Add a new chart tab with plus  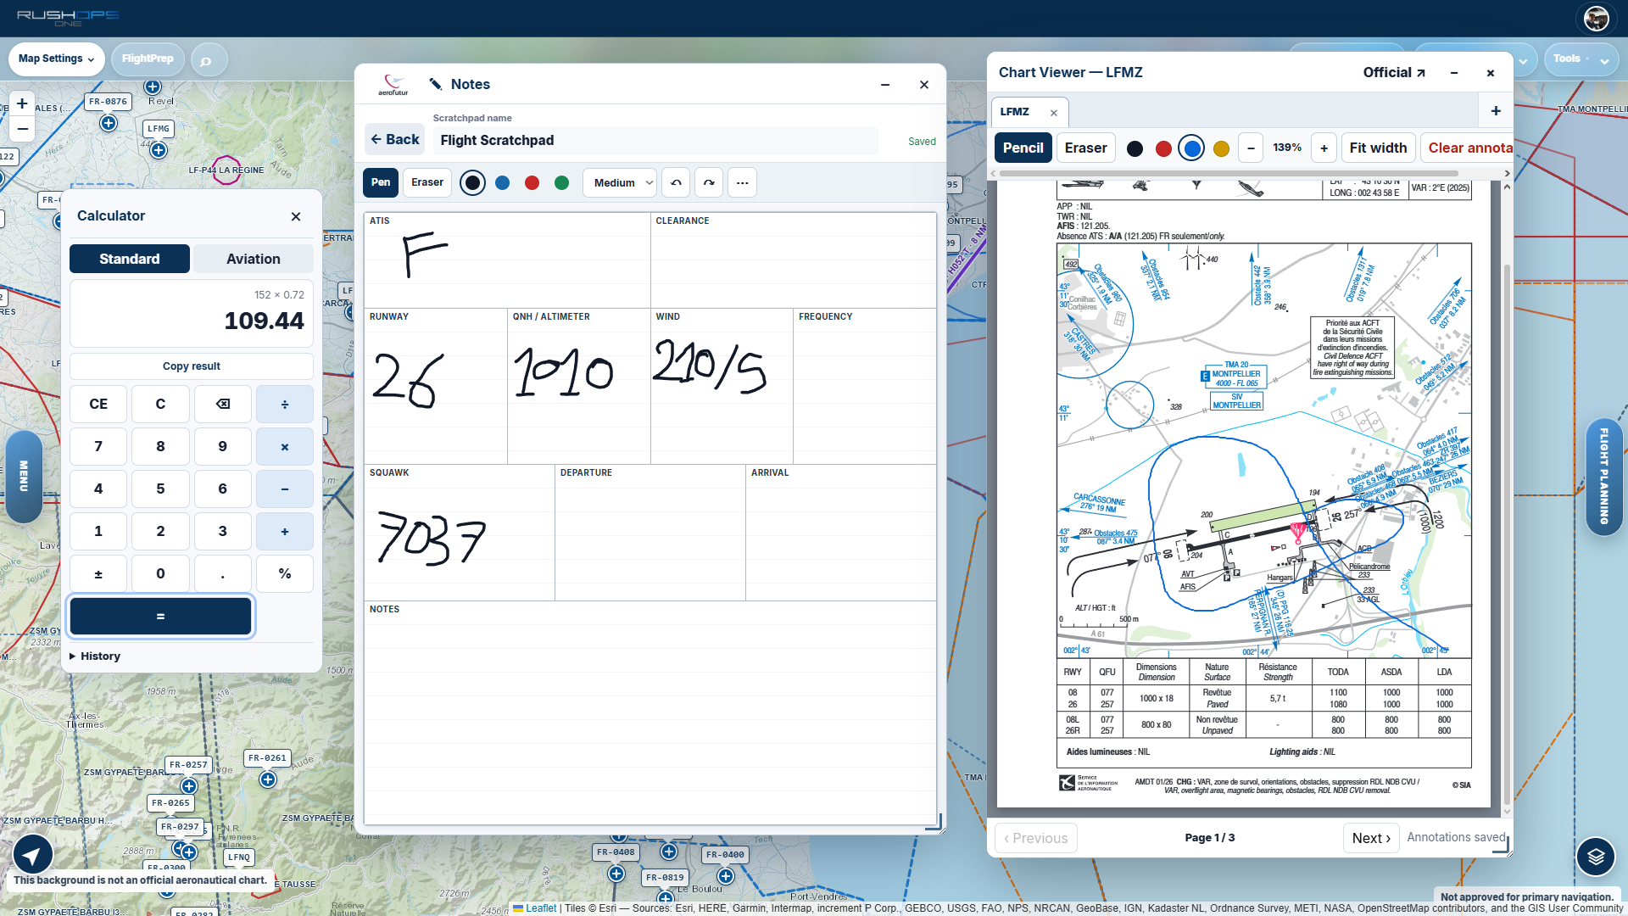pos(1496,111)
